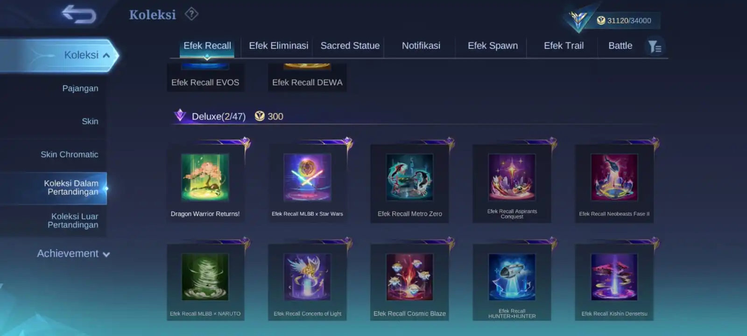Image resolution: width=747 pixels, height=336 pixels.
Task: Open Pajangan in the sidebar
Action: coord(80,88)
